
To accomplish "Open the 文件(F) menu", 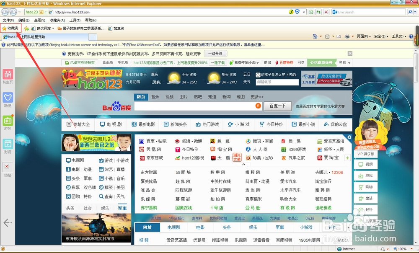I will [x=8, y=20].
